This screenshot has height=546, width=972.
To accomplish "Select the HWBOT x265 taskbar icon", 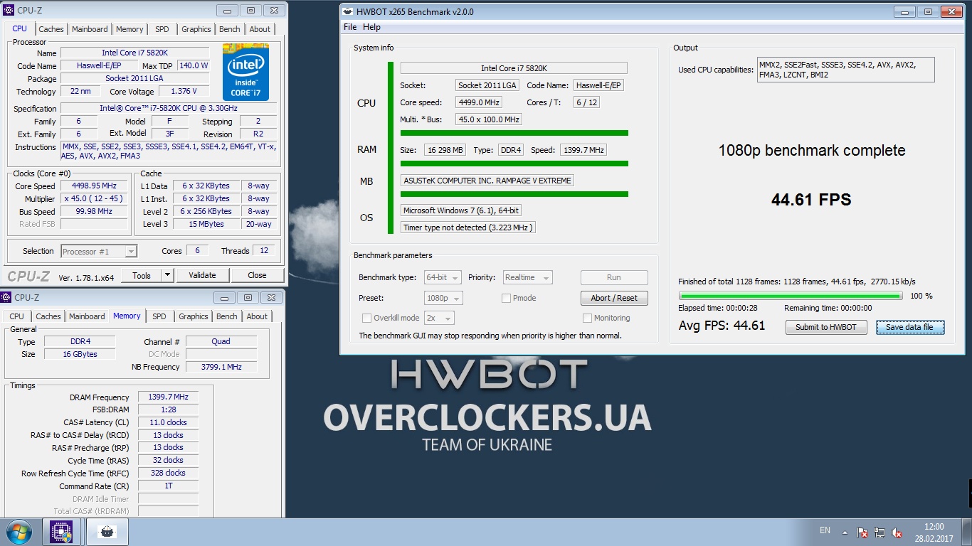I will pyautogui.click(x=107, y=532).
